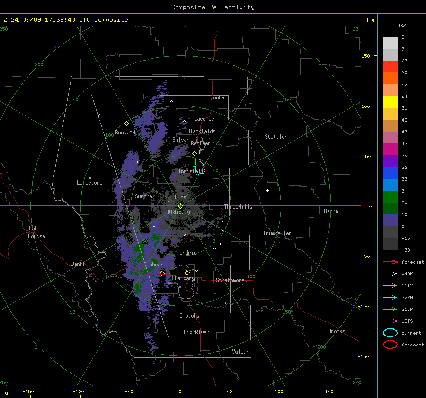This screenshot has width=426, height=398.
Task: Click the 0 dBZ purple color swatch
Action: pos(390,221)
